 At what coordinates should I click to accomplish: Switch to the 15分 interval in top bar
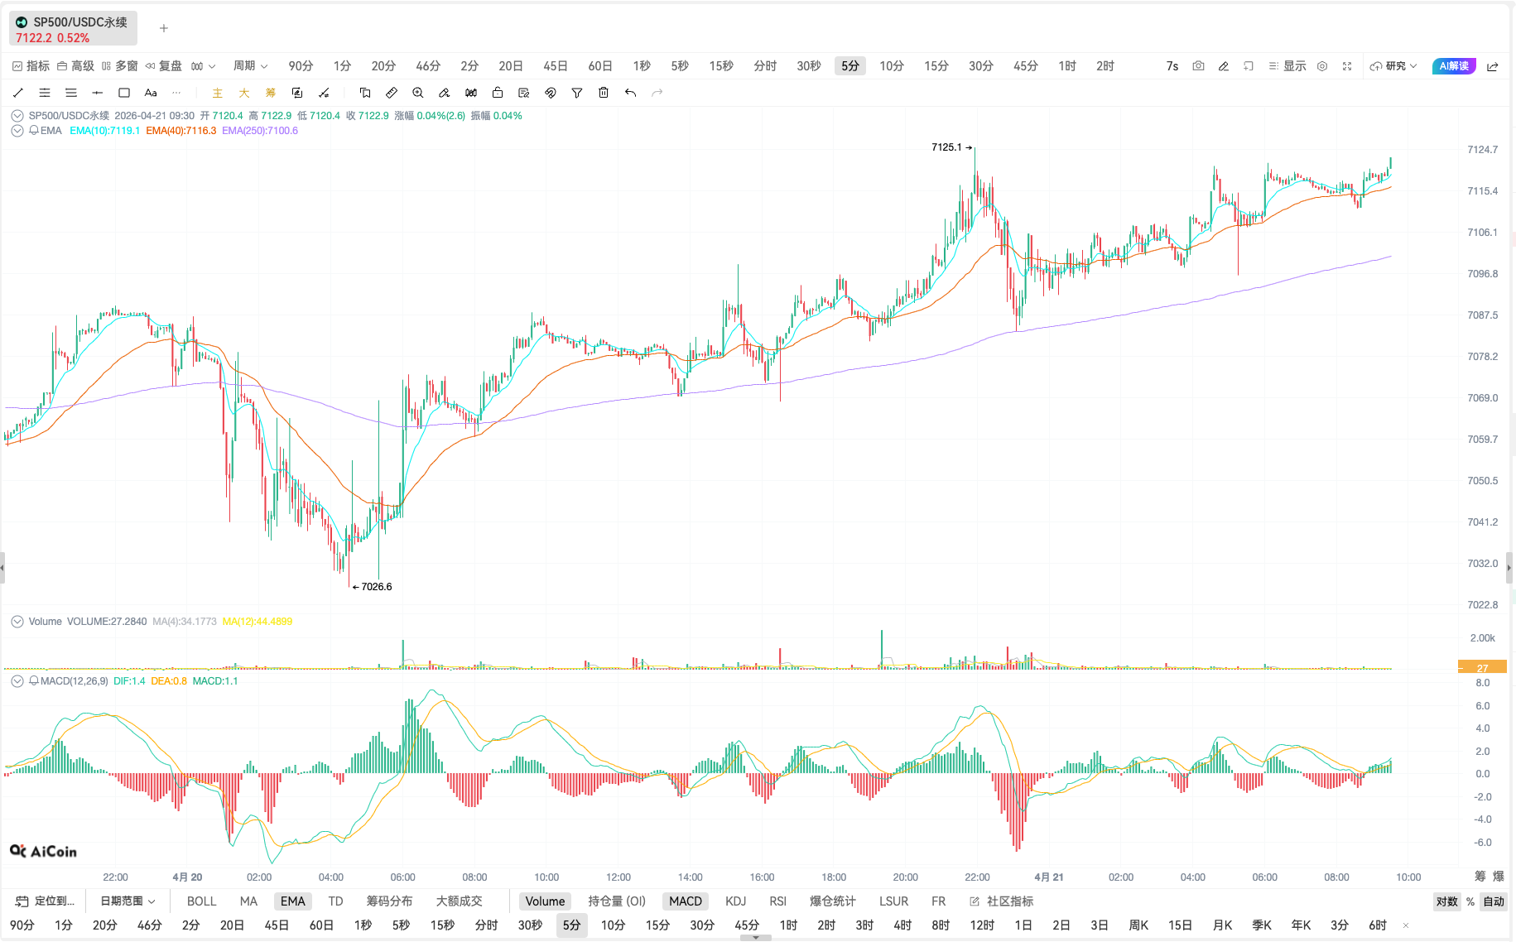click(x=936, y=66)
